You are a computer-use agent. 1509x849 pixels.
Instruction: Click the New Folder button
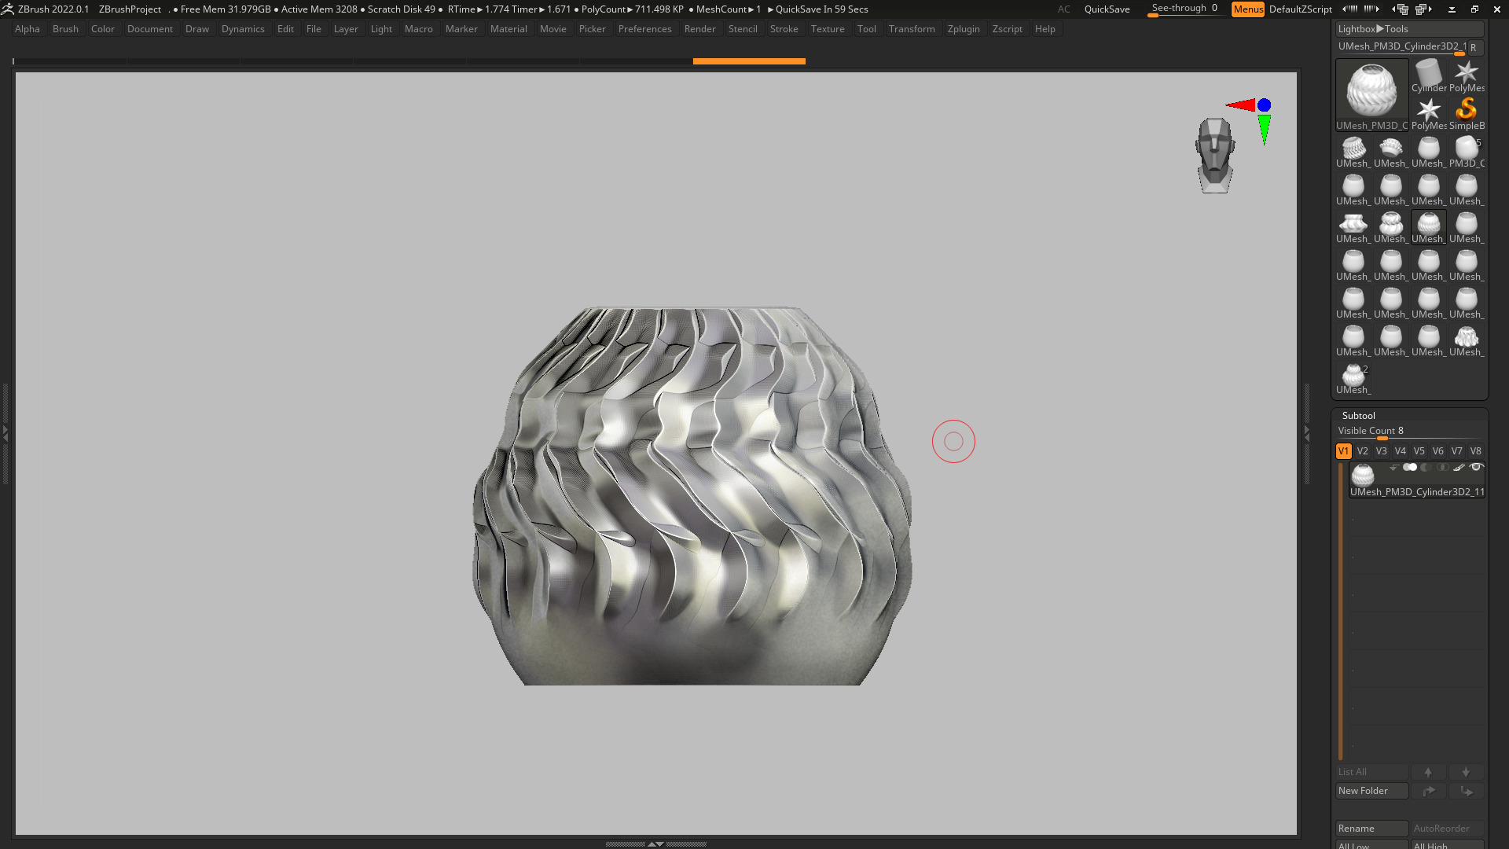tap(1371, 791)
